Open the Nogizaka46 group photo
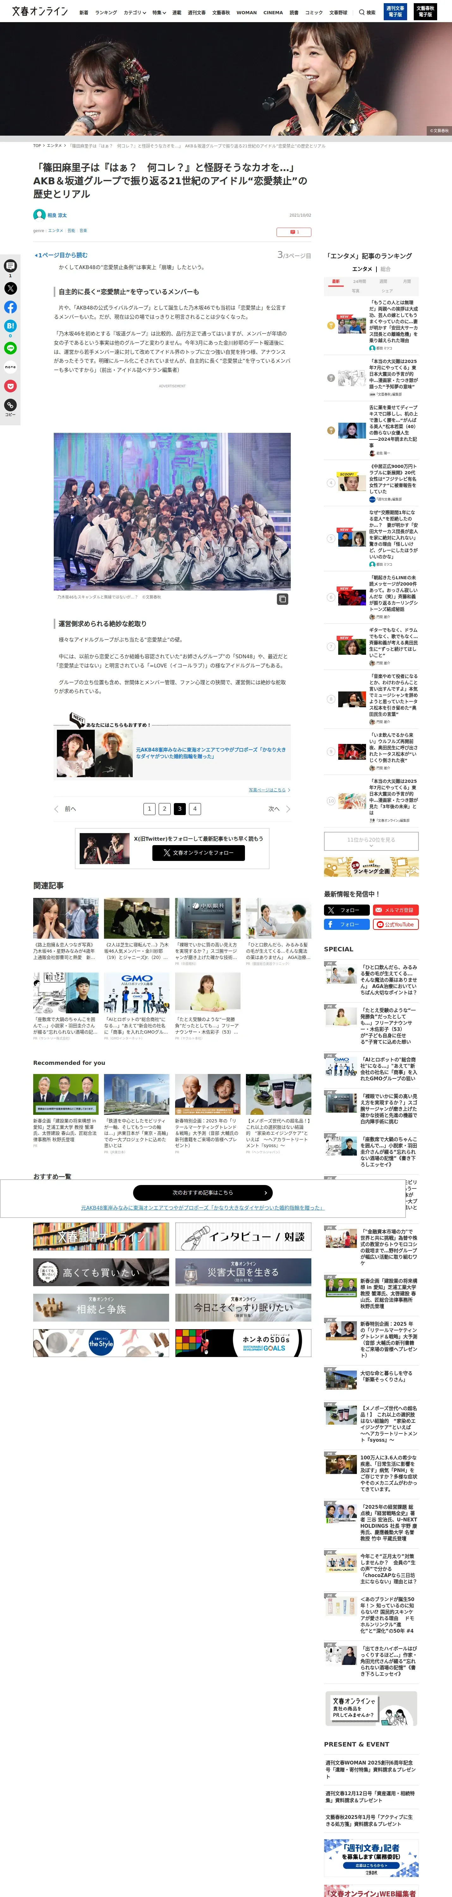 coord(172,511)
